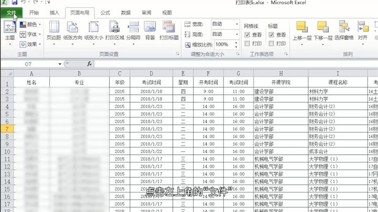Click the 背景 background icon
Image resolution: width=378 pixels, height=212 pixels.
[150, 27]
